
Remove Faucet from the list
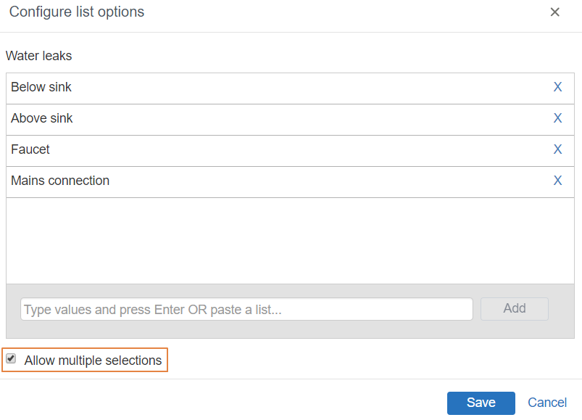pos(557,149)
